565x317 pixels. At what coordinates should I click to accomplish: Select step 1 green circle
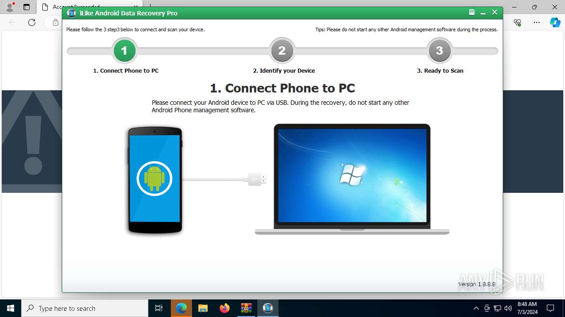(x=124, y=51)
